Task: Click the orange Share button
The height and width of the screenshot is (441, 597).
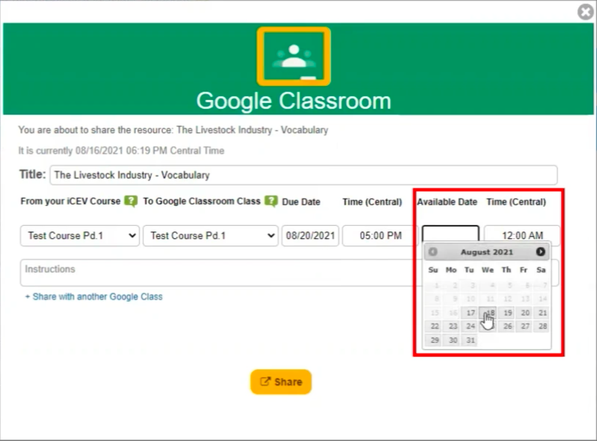Action: click(281, 382)
